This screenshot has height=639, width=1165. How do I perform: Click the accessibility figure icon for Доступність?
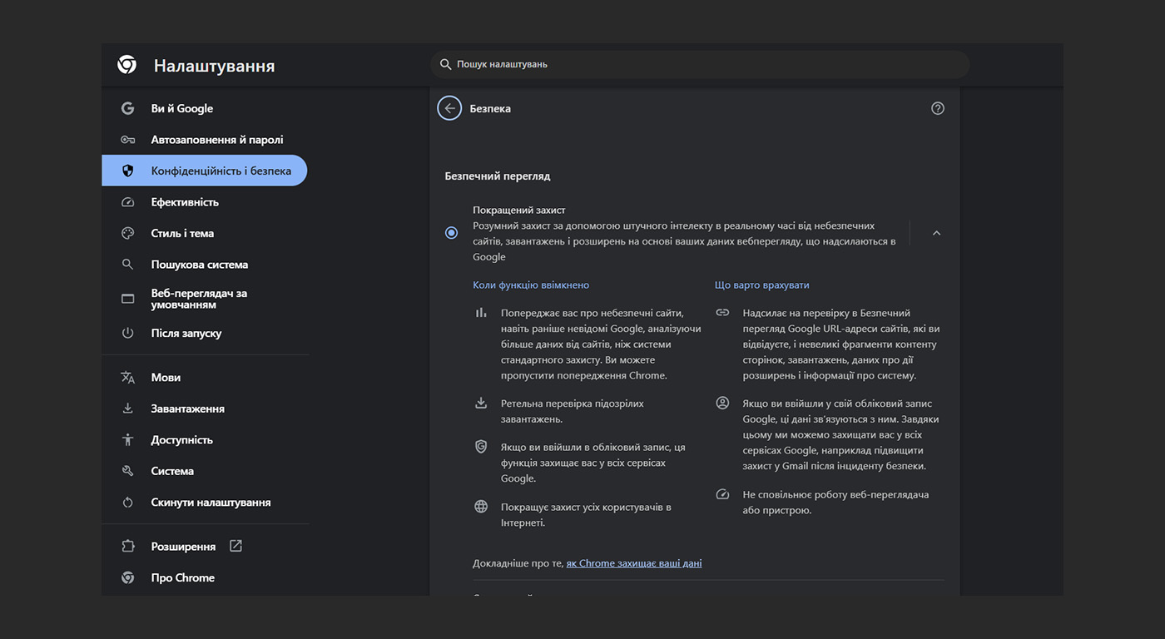(127, 439)
